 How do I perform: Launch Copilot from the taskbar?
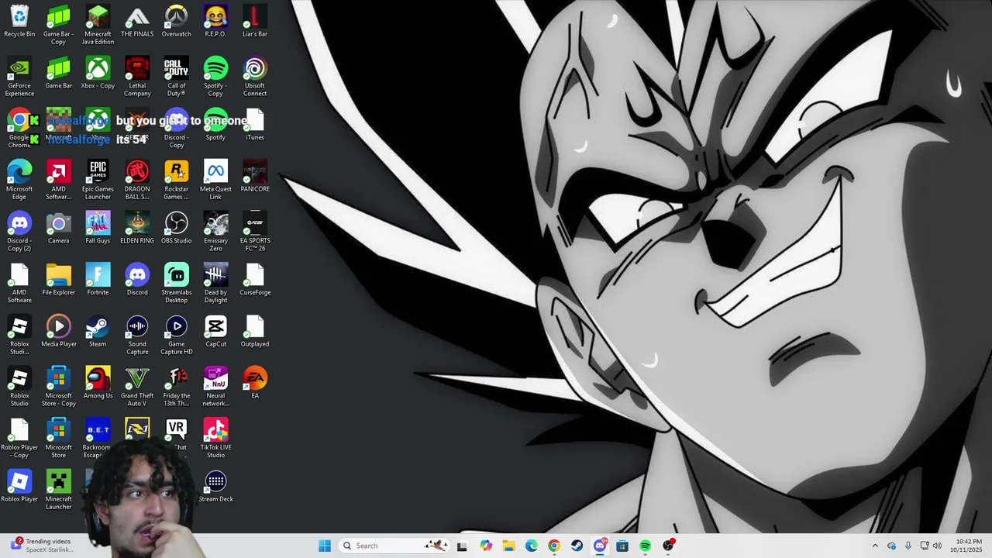486,546
